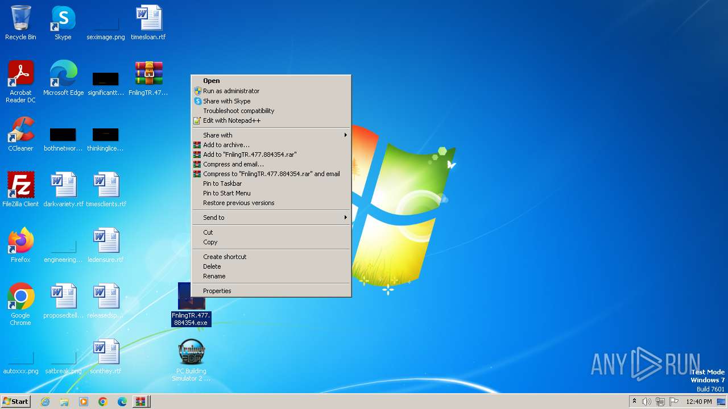Choose Cut from context menu
The image size is (728, 409).
tap(271, 232)
